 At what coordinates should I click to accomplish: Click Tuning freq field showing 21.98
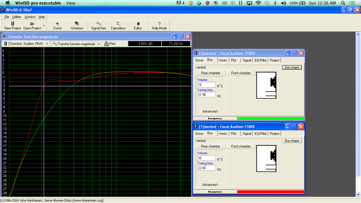tap(206, 95)
